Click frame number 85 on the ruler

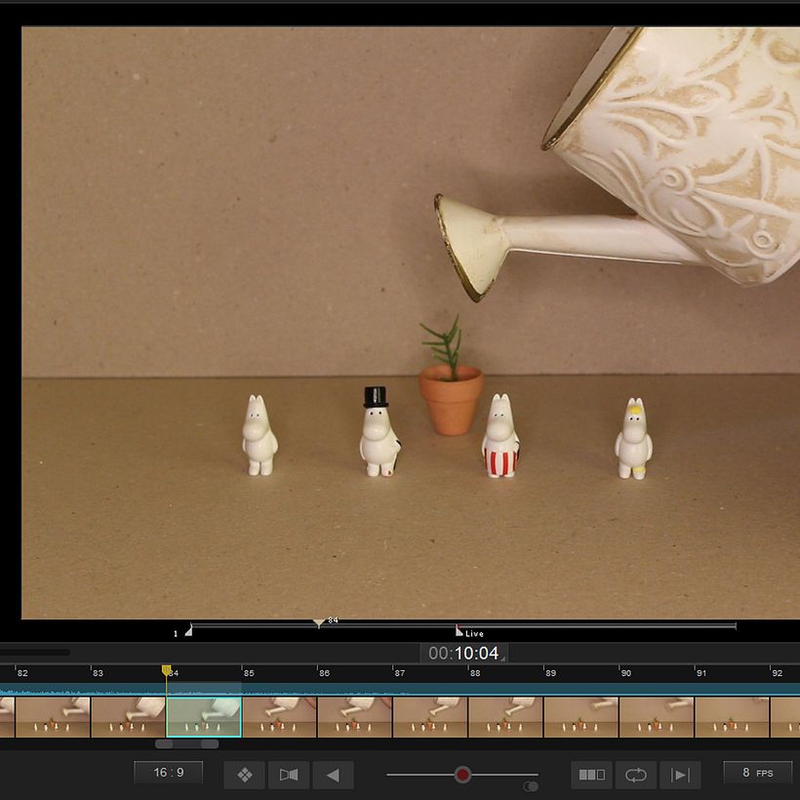(249, 673)
